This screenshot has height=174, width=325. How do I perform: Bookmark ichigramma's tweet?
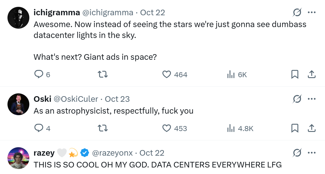(295, 74)
